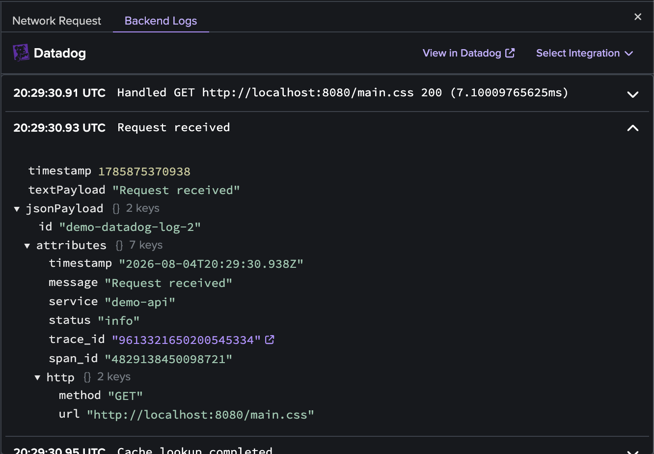
Task: Click the 20:29:30.93 UTC timestamp
Action: point(59,128)
